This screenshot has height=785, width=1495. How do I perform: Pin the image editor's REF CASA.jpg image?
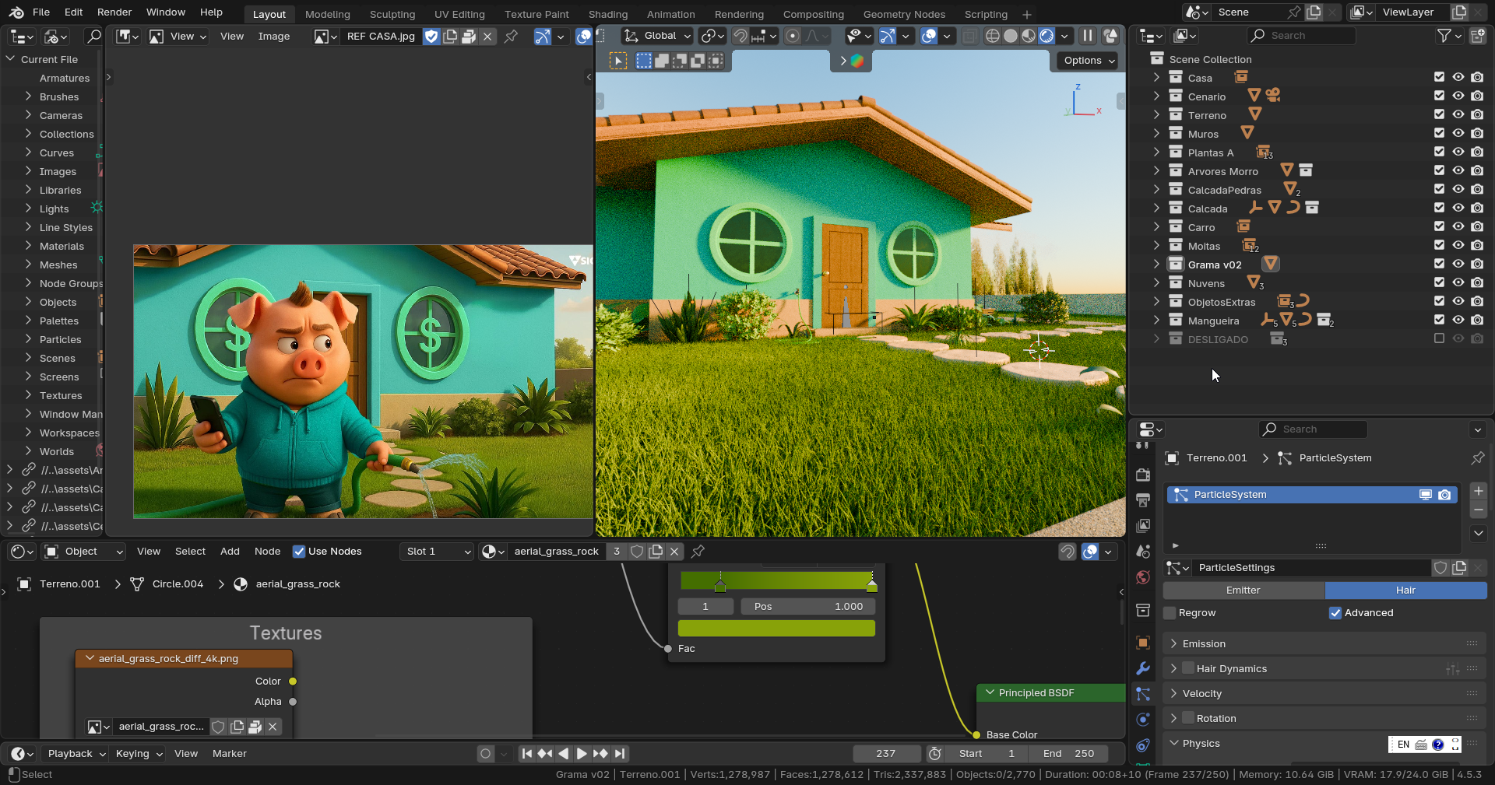point(511,37)
